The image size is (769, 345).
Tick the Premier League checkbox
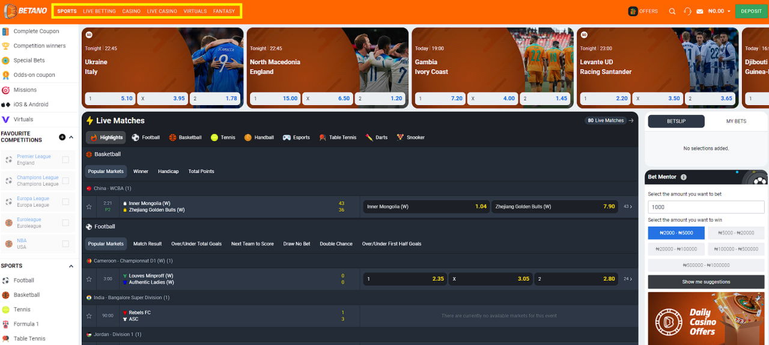[x=65, y=160]
